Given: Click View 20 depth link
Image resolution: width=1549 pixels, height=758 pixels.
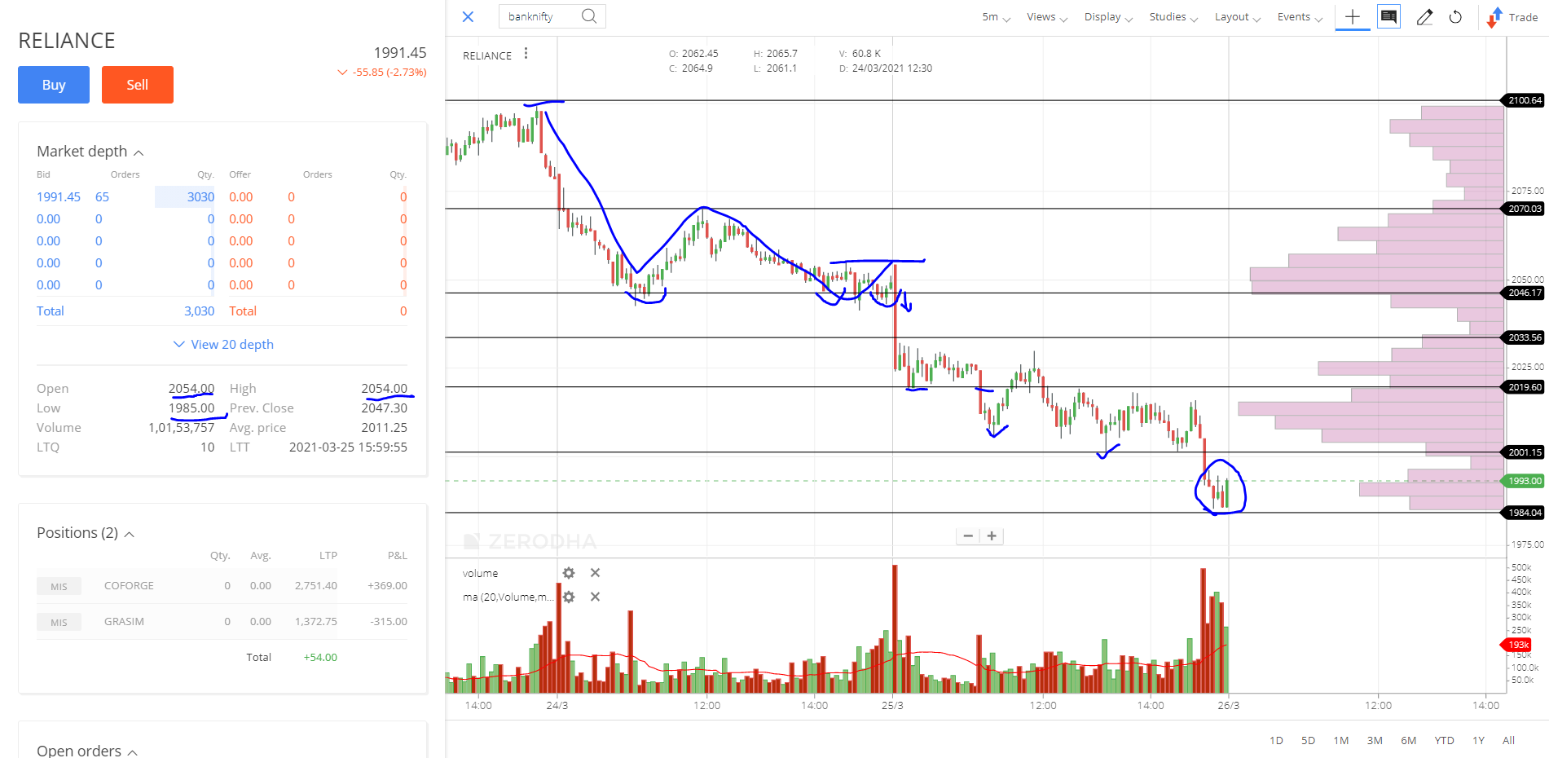Looking at the screenshot, I should click(224, 345).
